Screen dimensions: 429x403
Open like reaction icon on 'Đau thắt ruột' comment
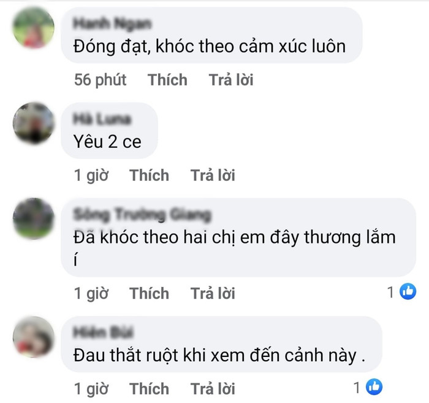374,387
